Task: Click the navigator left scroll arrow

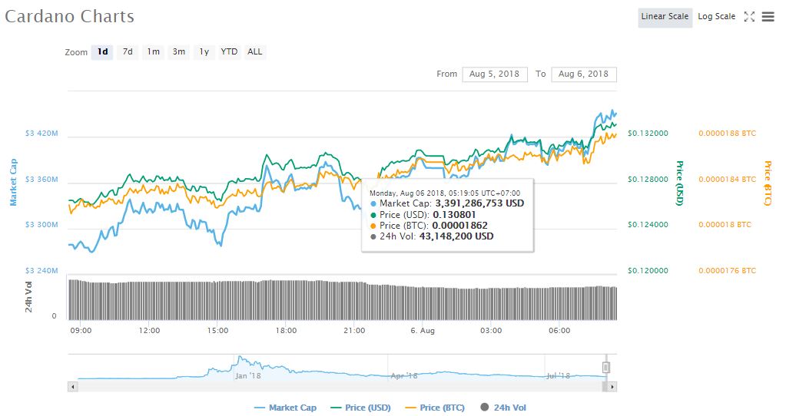Action: point(73,387)
